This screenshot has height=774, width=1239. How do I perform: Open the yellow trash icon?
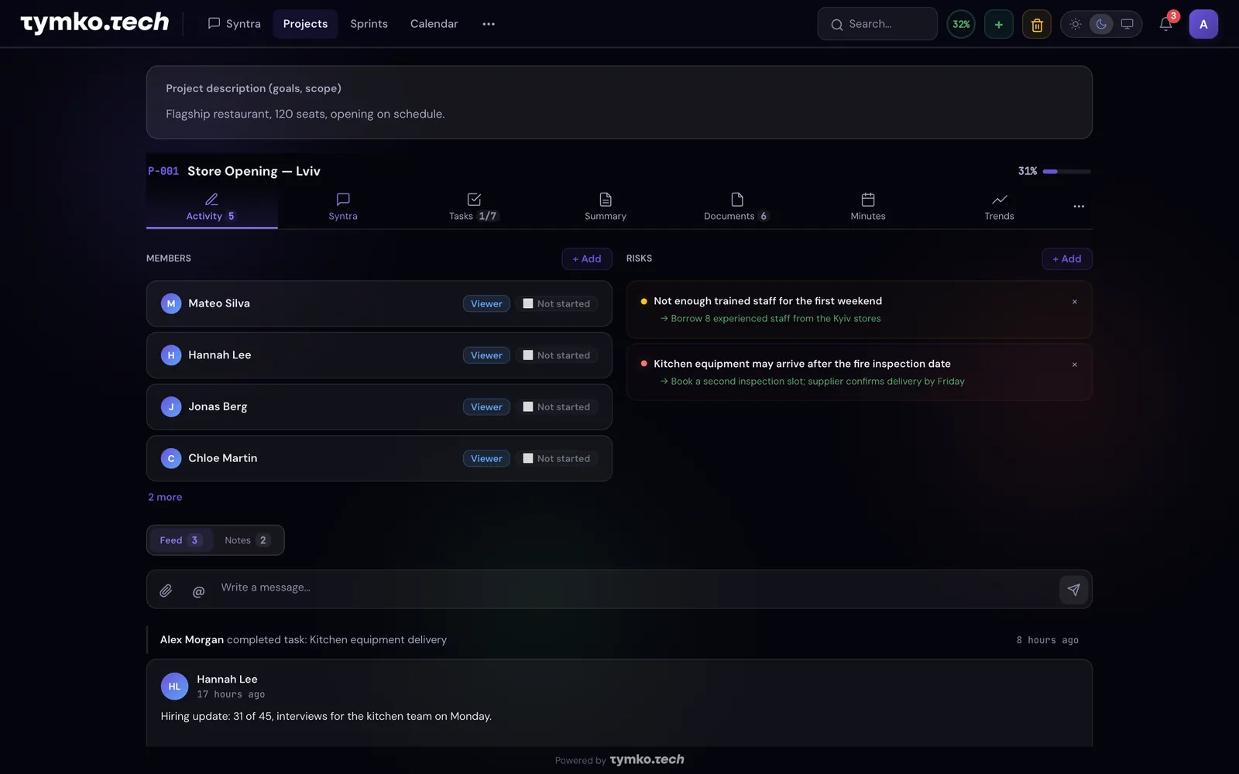coord(1037,24)
